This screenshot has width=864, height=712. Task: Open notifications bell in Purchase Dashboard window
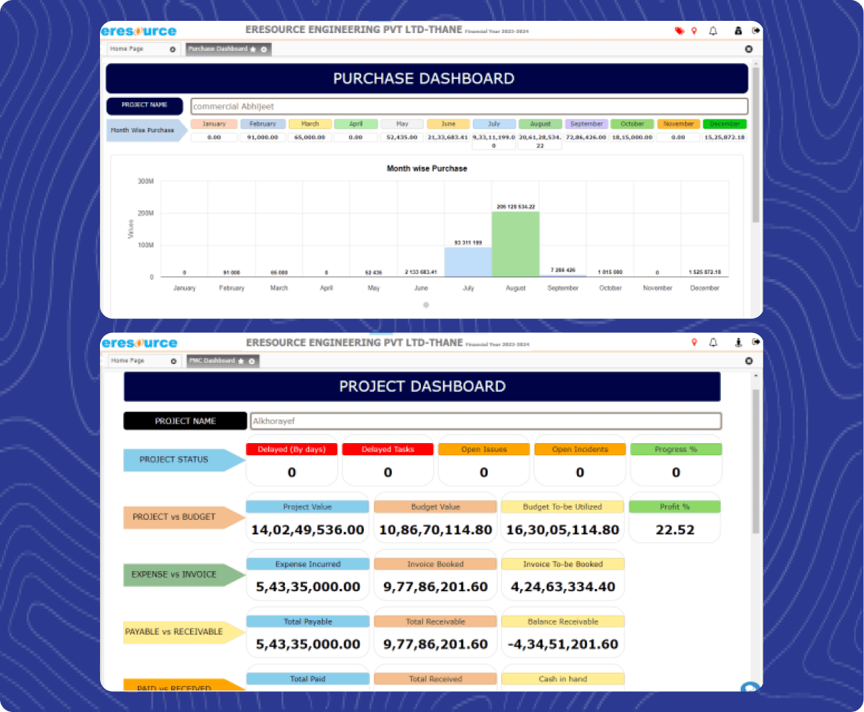pos(713,31)
